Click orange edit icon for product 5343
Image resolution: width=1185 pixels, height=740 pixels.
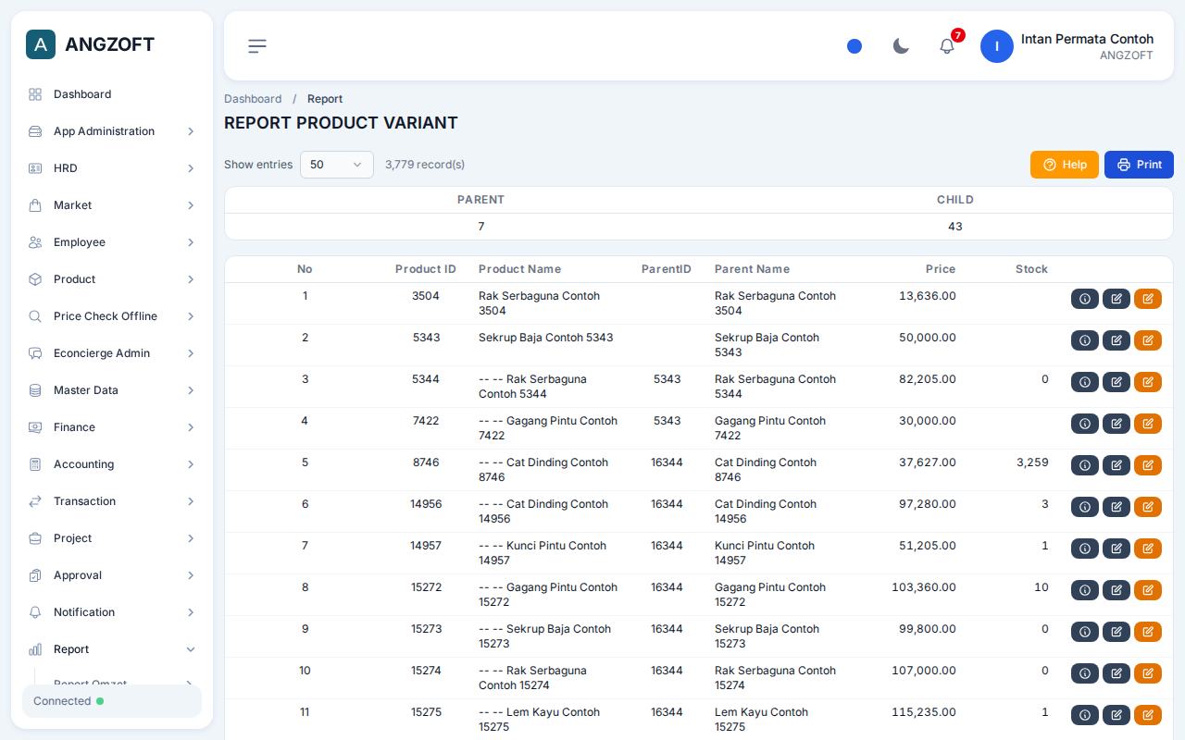pos(1148,340)
